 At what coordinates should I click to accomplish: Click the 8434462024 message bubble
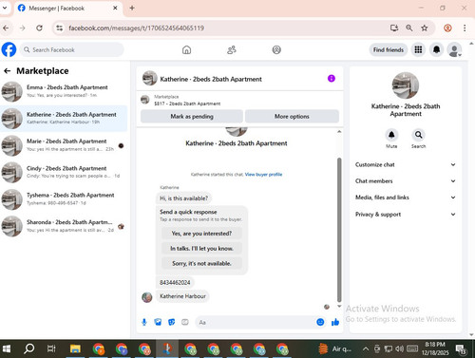click(x=175, y=282)
